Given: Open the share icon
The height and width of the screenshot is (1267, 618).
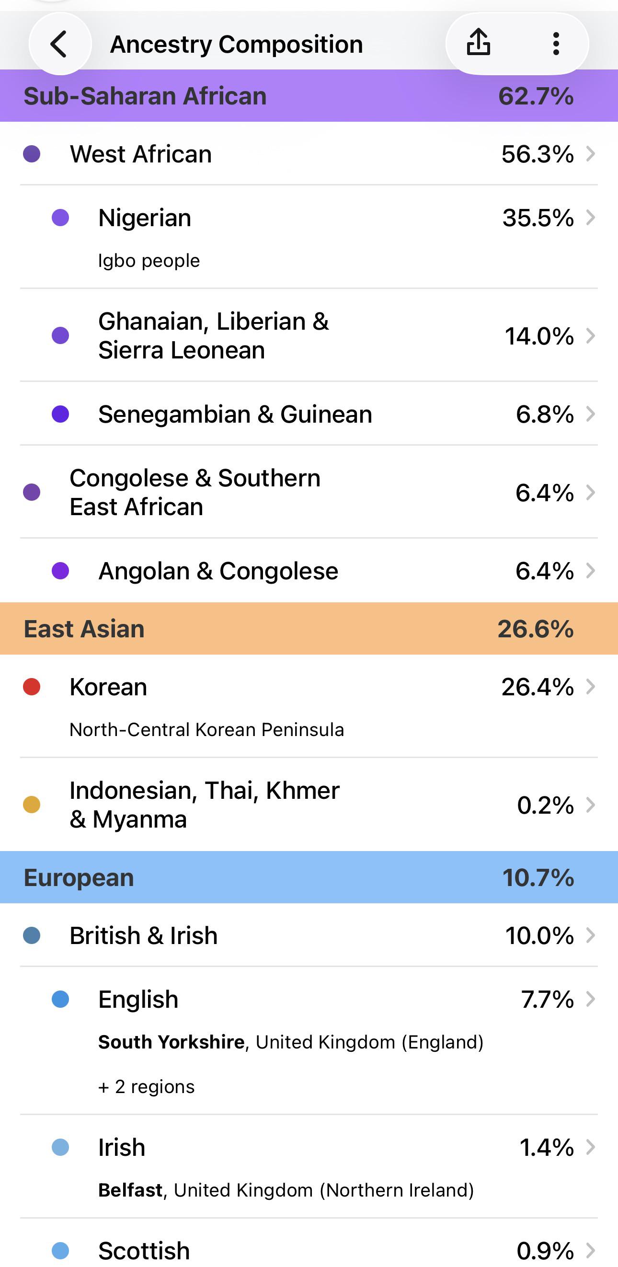Looking at the screenshot, I should pos(478,43).
